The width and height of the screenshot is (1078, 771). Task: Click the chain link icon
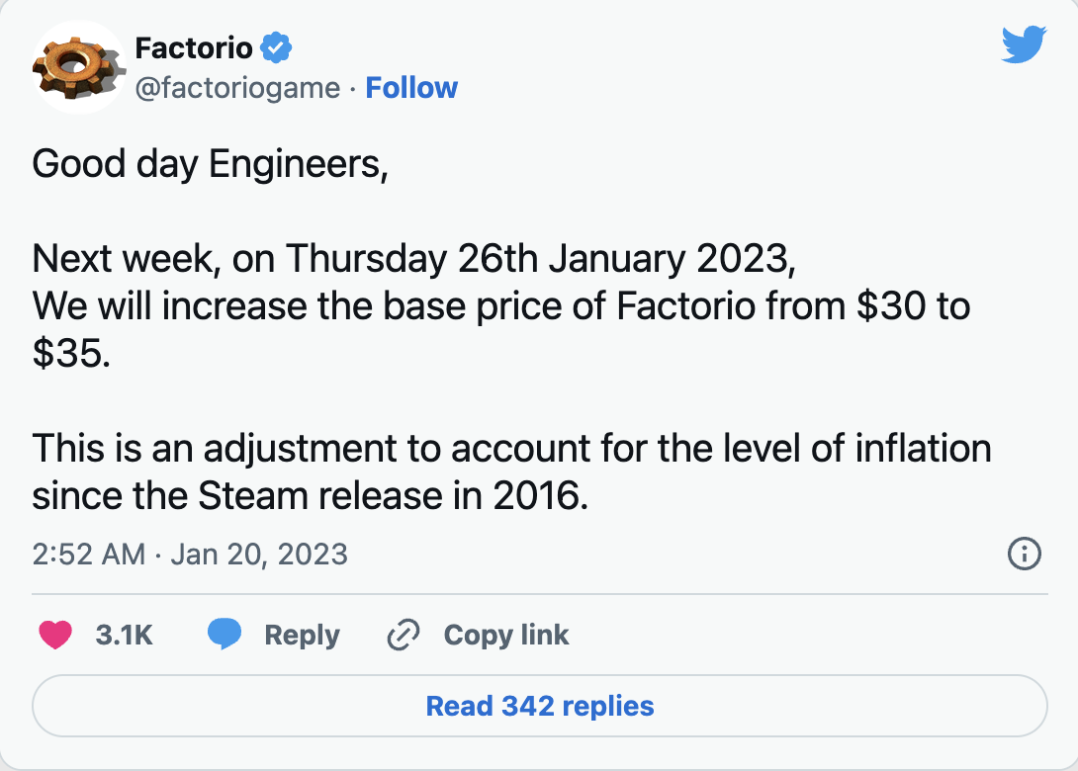[x=404, y=635]
